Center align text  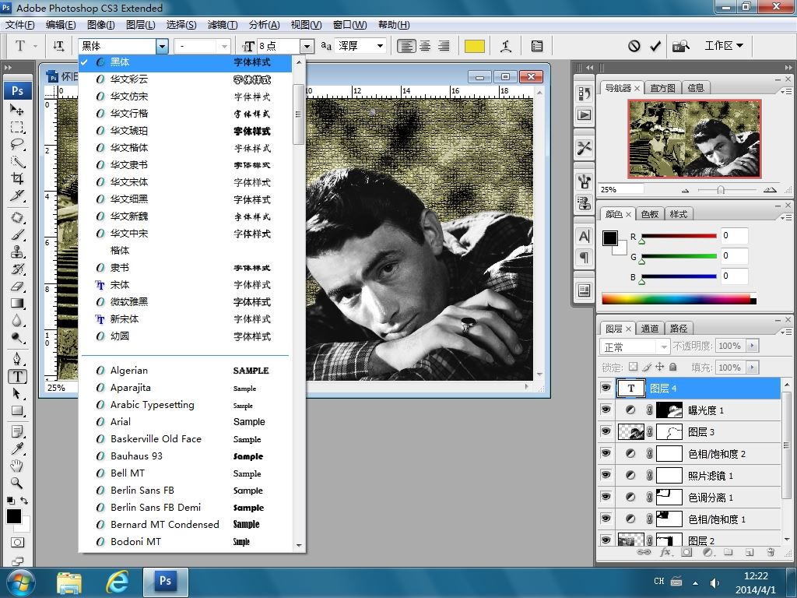(x=425, y=46)
